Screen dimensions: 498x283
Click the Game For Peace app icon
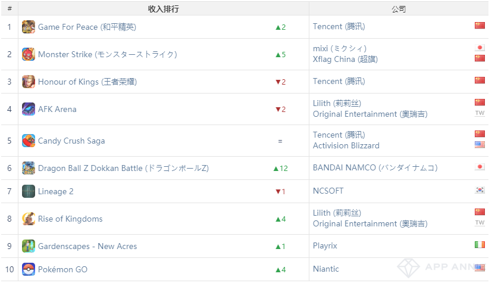(29, 27)
